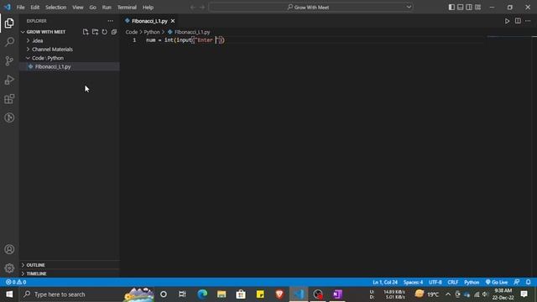Screen dimensions: 537x302
Task: Open Microsoft Edge from taskbar
Action: (x=202, y=294)
